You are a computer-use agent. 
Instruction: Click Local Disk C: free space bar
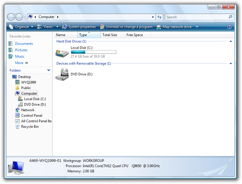(93, 52)
